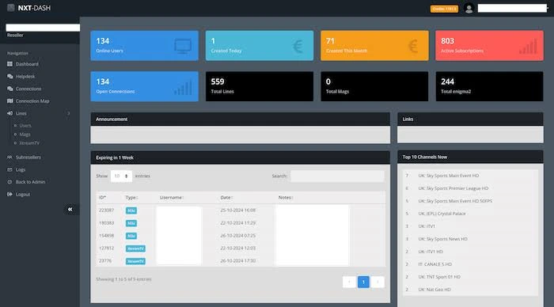Screen dimensions: 554x307
Task: Select UK: Nat Geo HD channel
Action: pos(434,290)
